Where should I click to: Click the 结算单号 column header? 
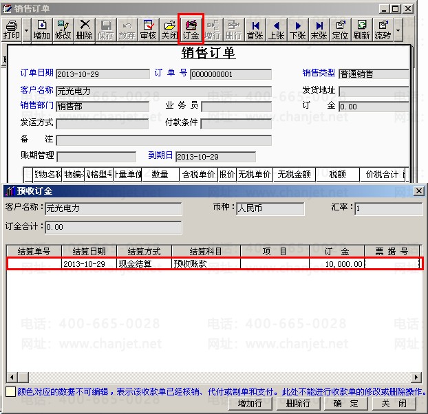click(x=34, y=251)
